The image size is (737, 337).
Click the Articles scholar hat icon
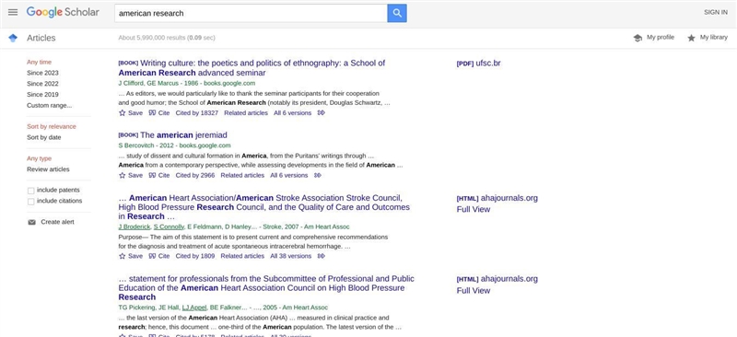tap(13, 38)
